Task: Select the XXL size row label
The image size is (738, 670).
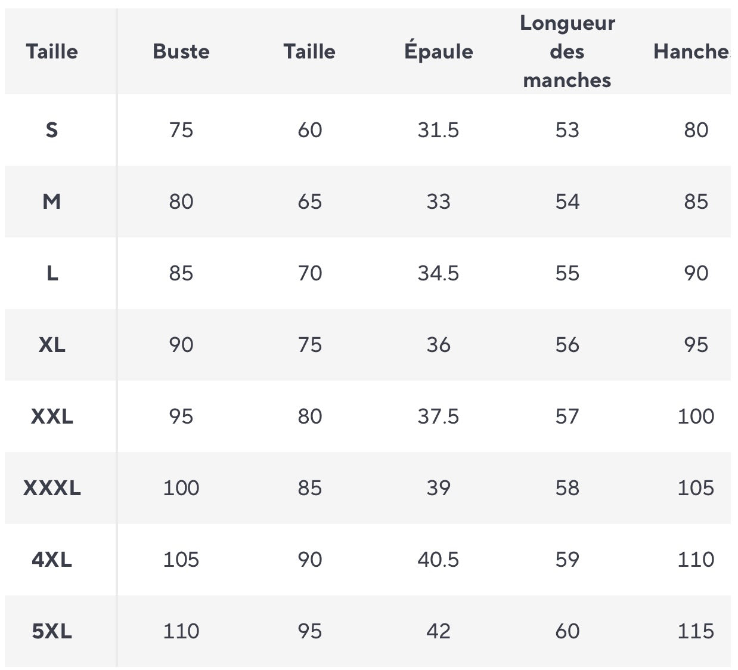Action: (x=52, y=416)
